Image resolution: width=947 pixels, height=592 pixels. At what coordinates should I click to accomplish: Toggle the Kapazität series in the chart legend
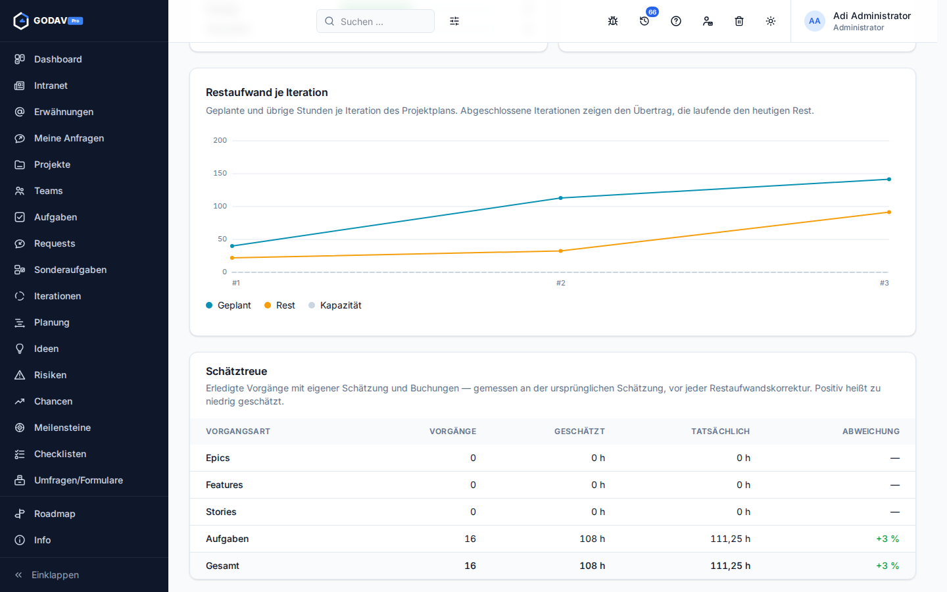coord(335,305)
